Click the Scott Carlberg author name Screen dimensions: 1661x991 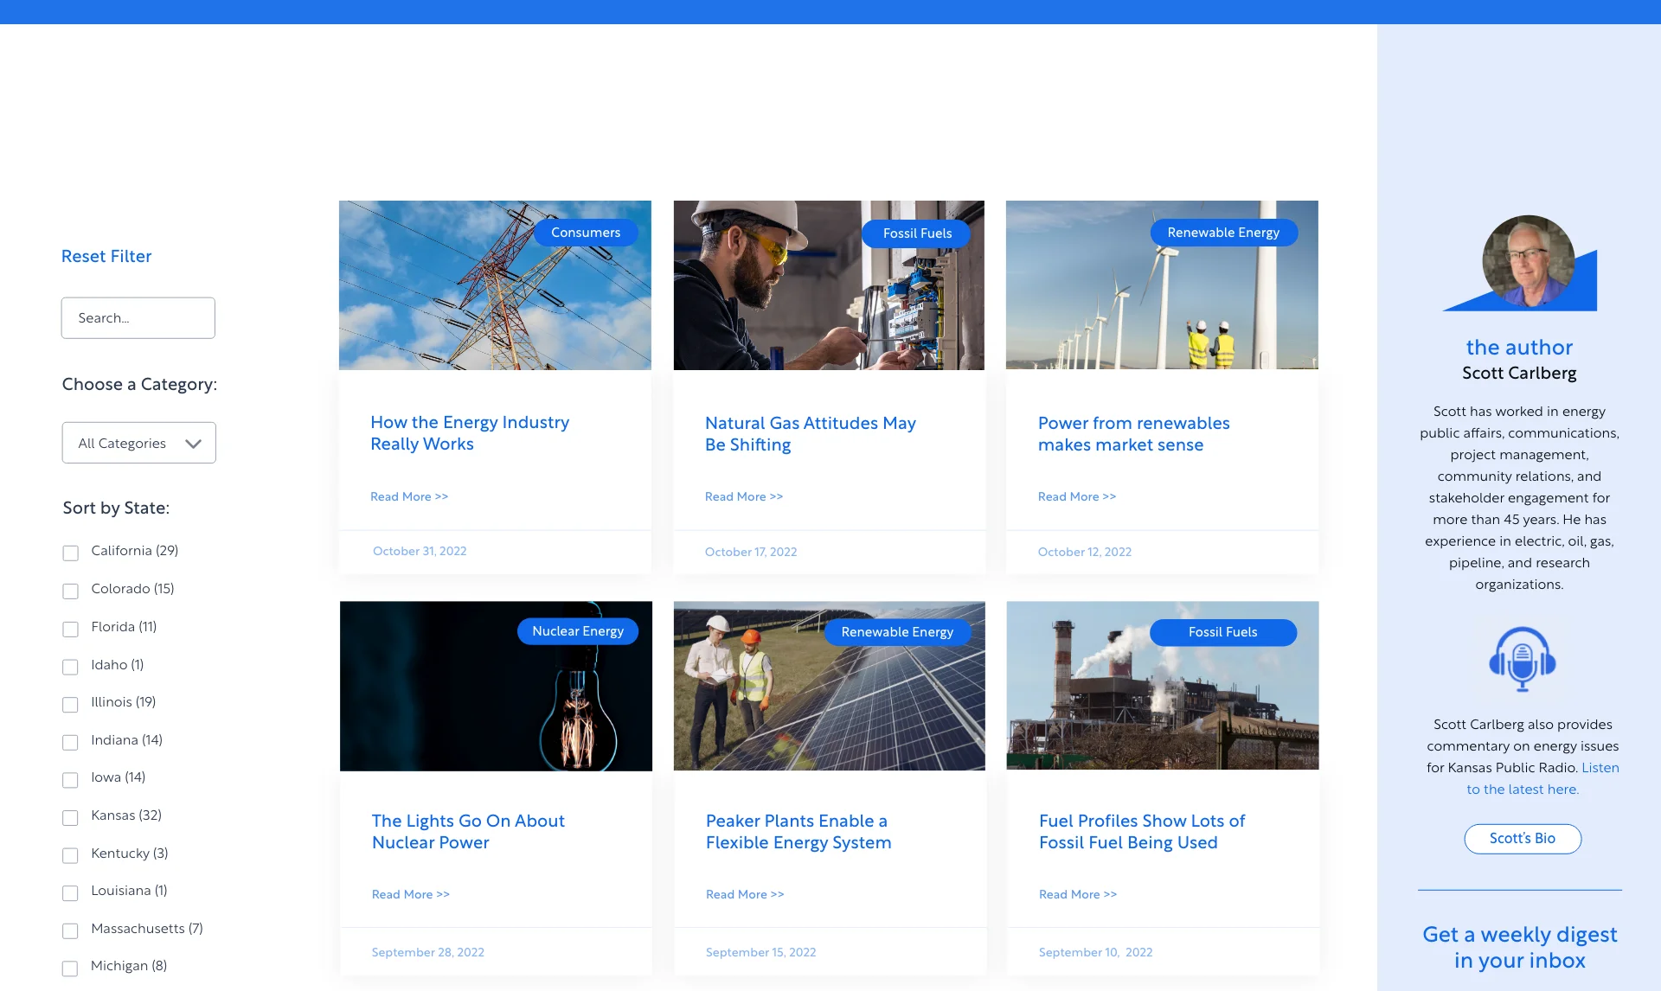tap(1519, 374)
